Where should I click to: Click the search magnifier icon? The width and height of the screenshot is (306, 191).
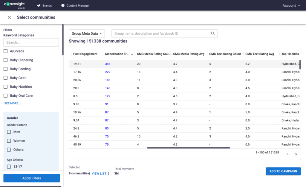(213, 33)
